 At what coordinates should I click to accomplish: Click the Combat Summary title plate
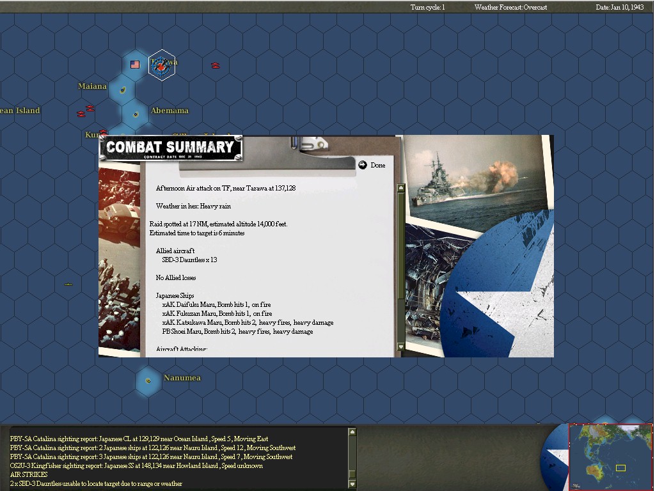pos(170,148)
